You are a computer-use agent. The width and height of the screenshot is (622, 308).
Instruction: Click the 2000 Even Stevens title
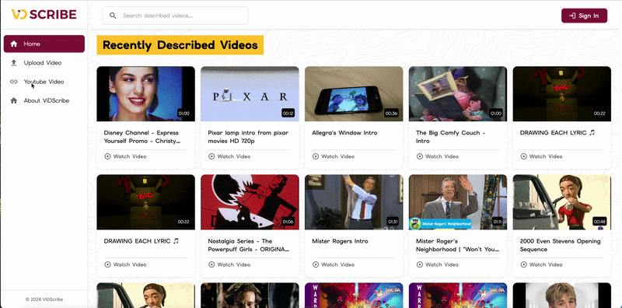click(x=560, y=245)
